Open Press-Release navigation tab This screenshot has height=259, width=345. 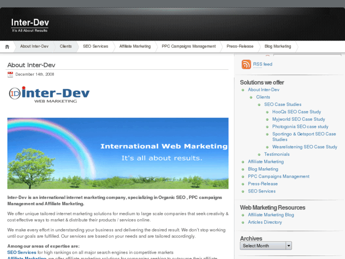[x=240, y=46]
